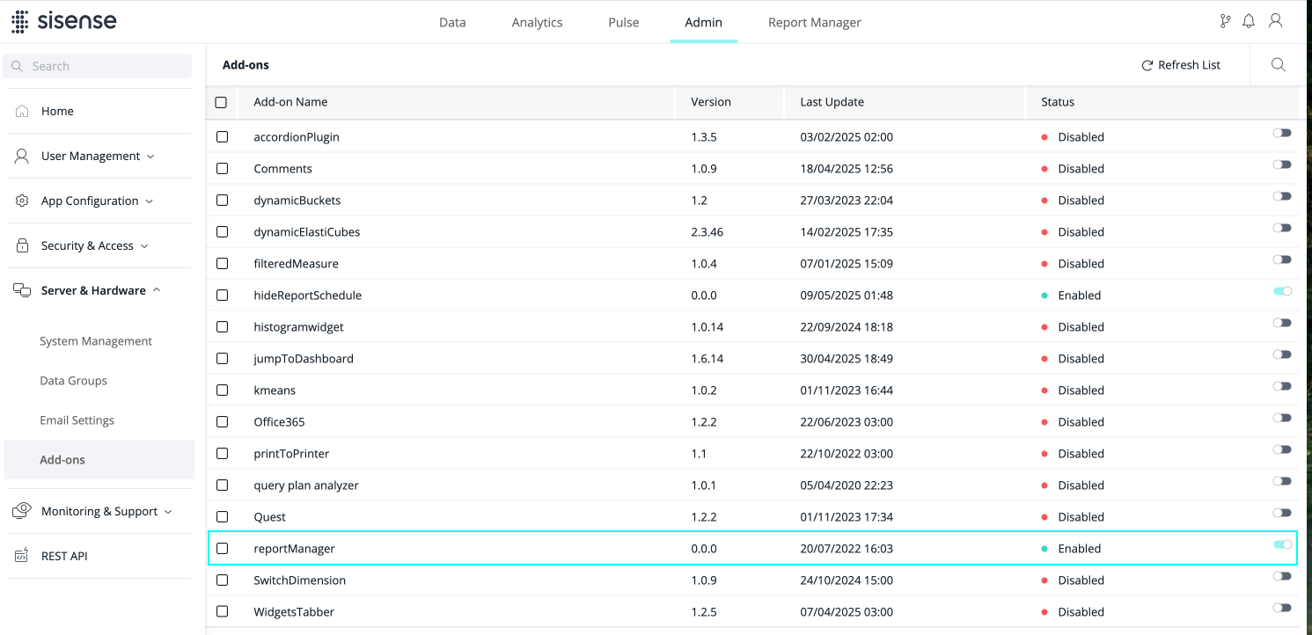Image resolution: width=1312 pixels, height=635 pixels.
Task: Disable the hideReportSchedule add-on toggle
Action: click(x=1282, y=291)
